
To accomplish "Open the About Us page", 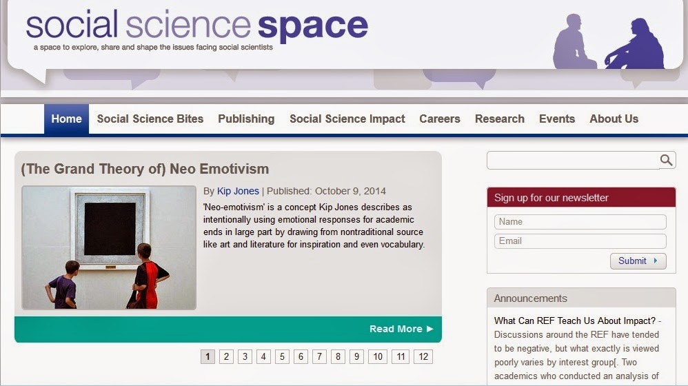I will 614,119.
